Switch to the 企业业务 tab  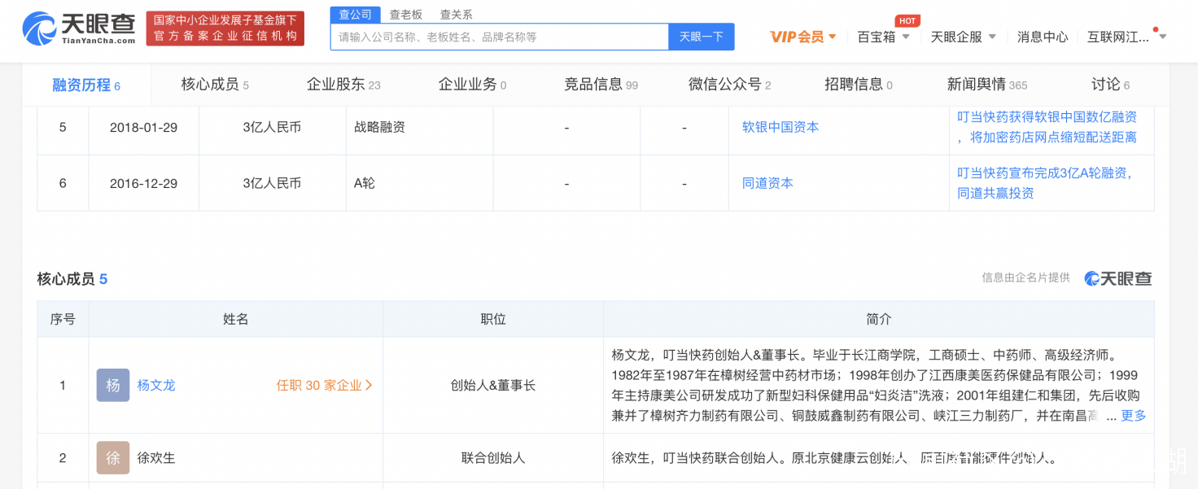coord(472,84)
